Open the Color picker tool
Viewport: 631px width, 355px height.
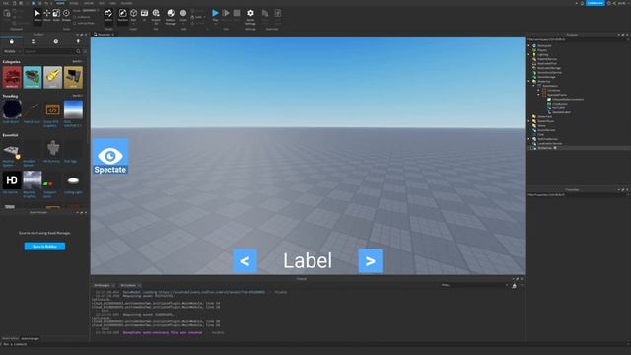pyautogui.click(x=183, y=15)
